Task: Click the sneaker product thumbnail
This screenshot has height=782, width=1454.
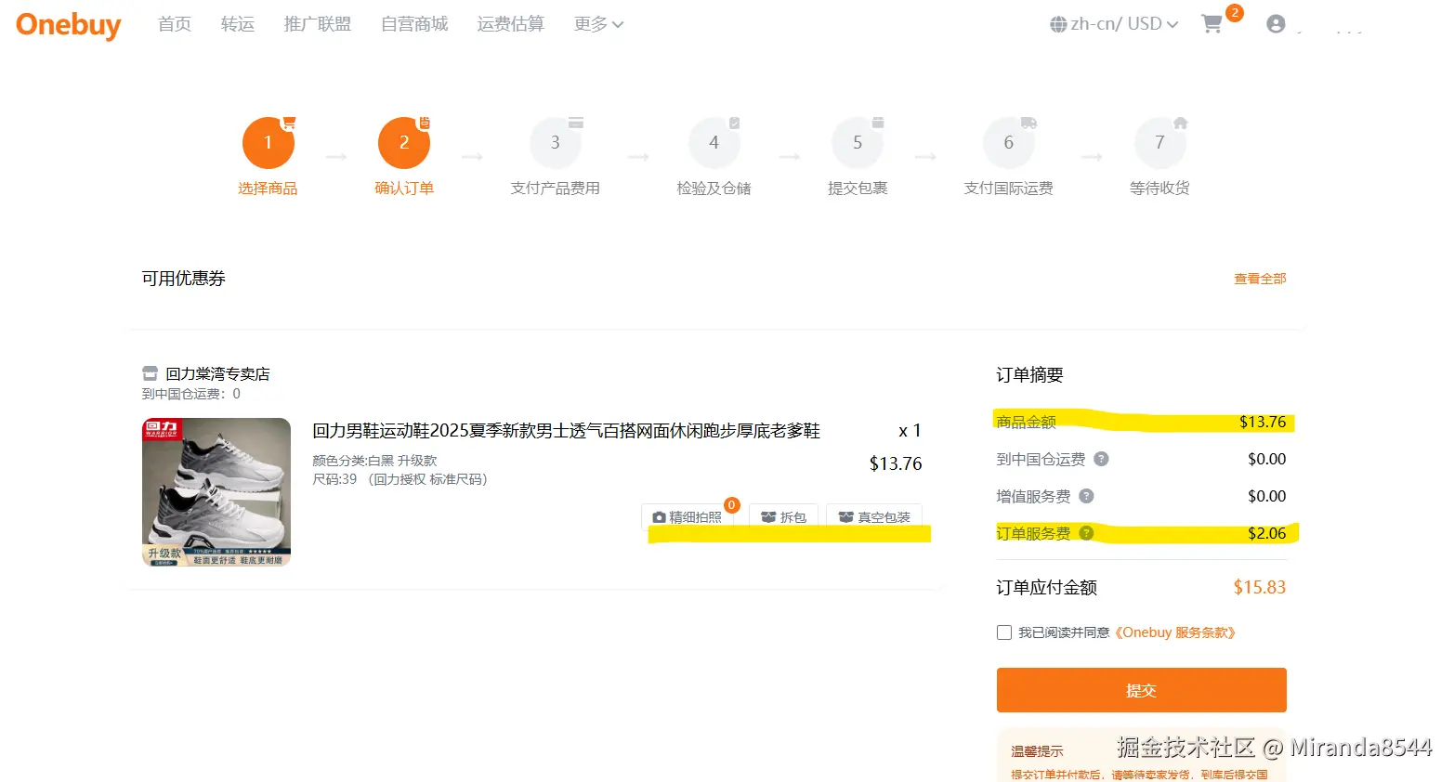Action: click(216, 492)
